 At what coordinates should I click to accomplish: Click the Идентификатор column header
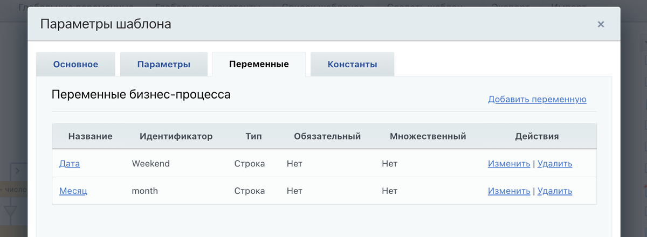pos(176,136)
